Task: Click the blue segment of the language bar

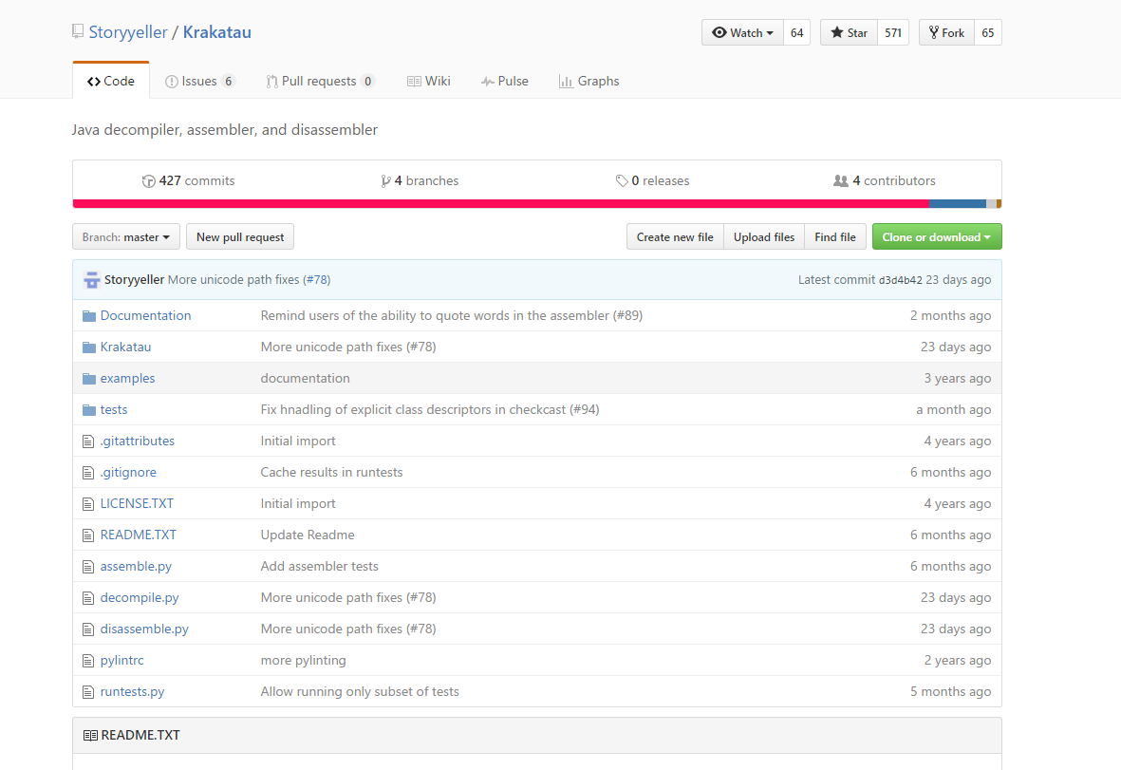Action: pos(958,204)
